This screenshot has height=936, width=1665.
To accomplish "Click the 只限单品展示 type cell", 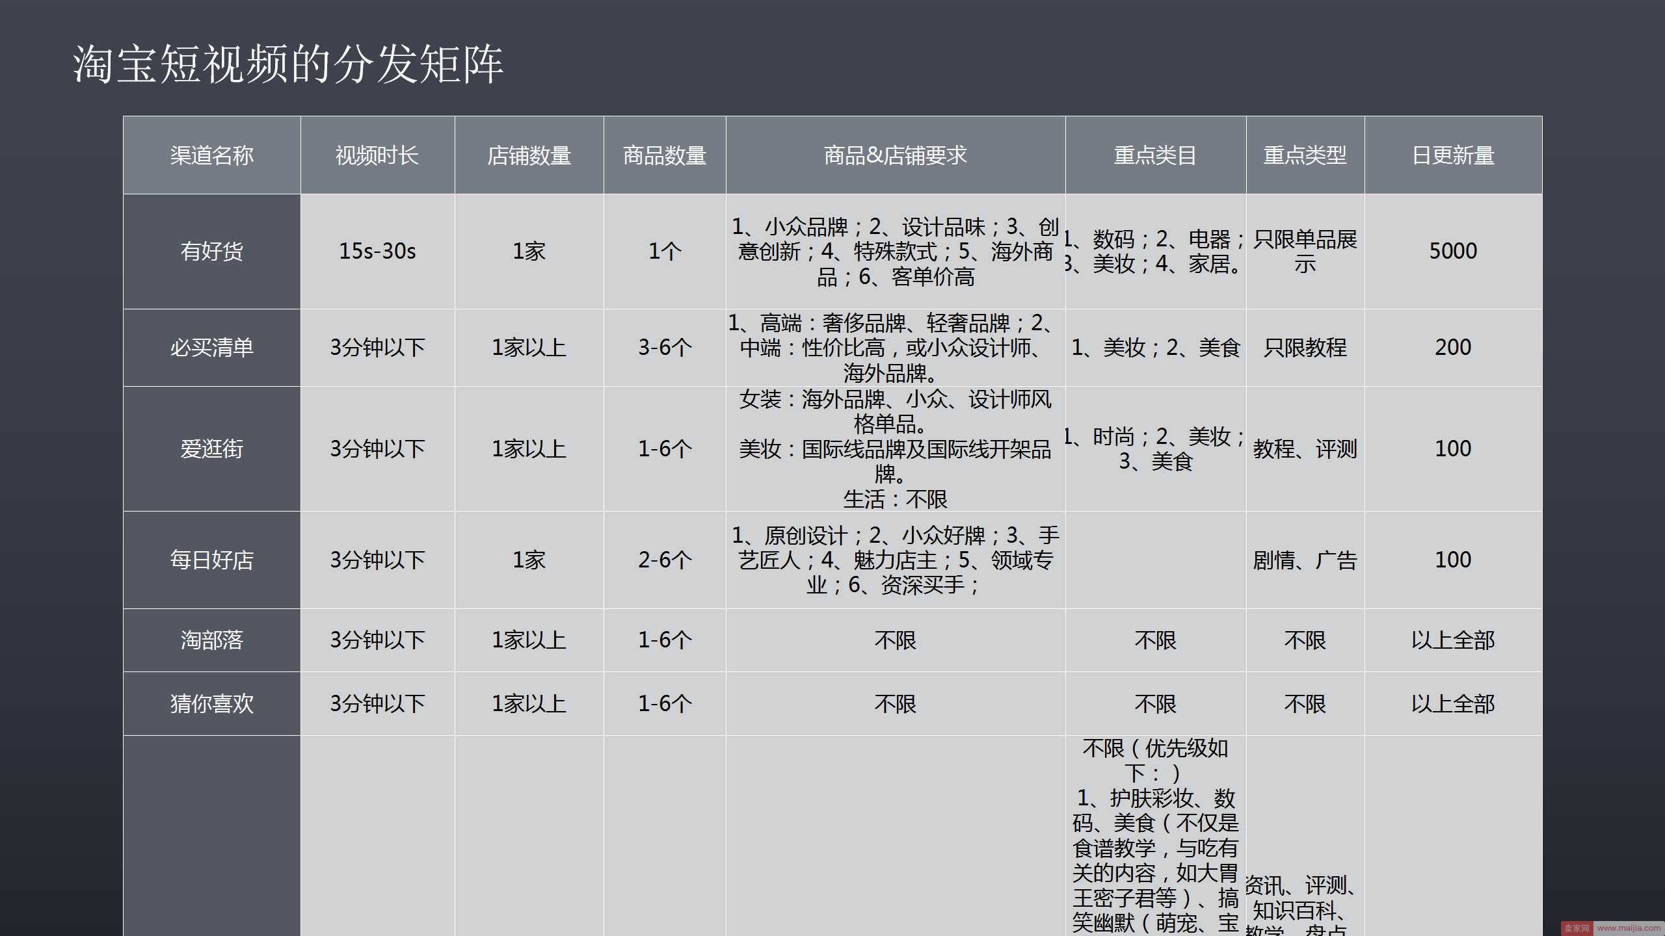I will [1305, 252].
